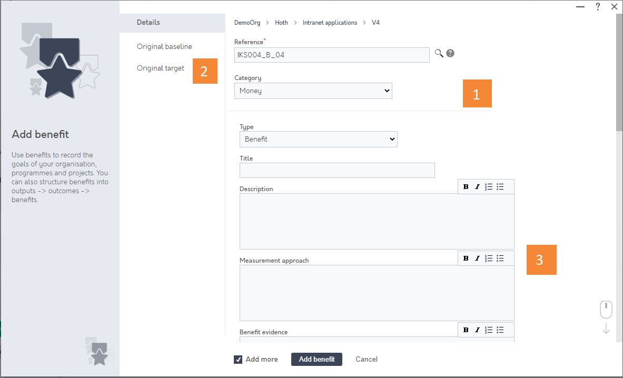Apply Bold formatting to the Description field

[466, 186]
